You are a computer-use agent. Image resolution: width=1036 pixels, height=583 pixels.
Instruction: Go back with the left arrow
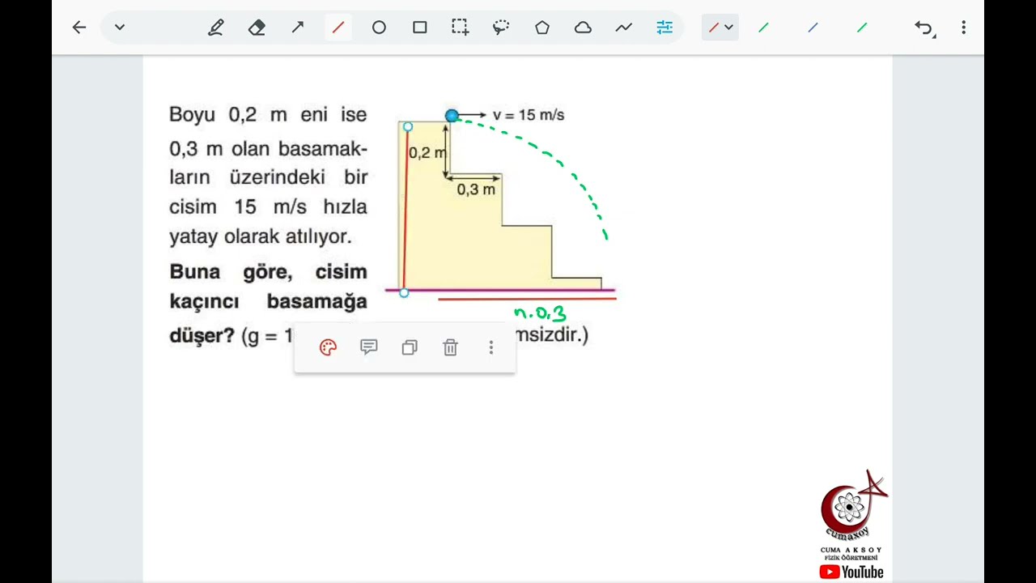point(79,28)
